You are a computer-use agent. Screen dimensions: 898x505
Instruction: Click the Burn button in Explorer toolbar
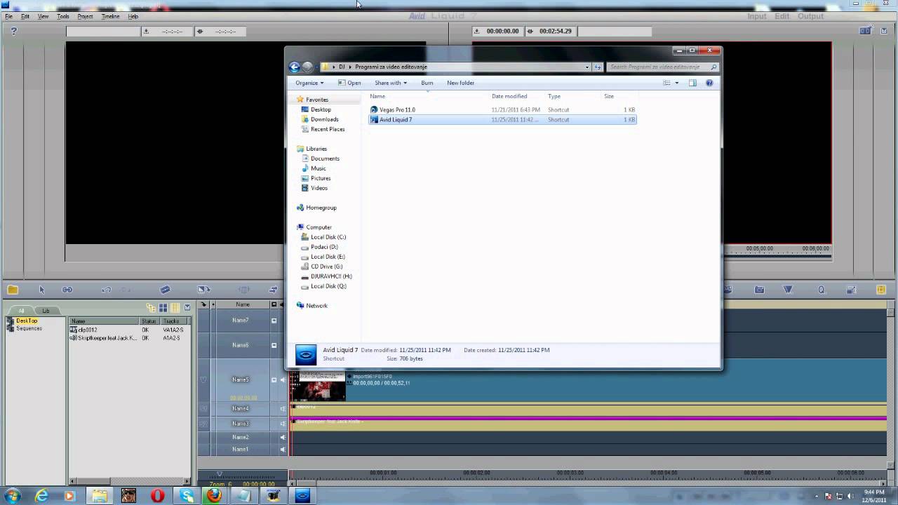pyautogui.click(x=427, y=83)
